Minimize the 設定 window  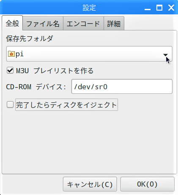tap(148, 8)
